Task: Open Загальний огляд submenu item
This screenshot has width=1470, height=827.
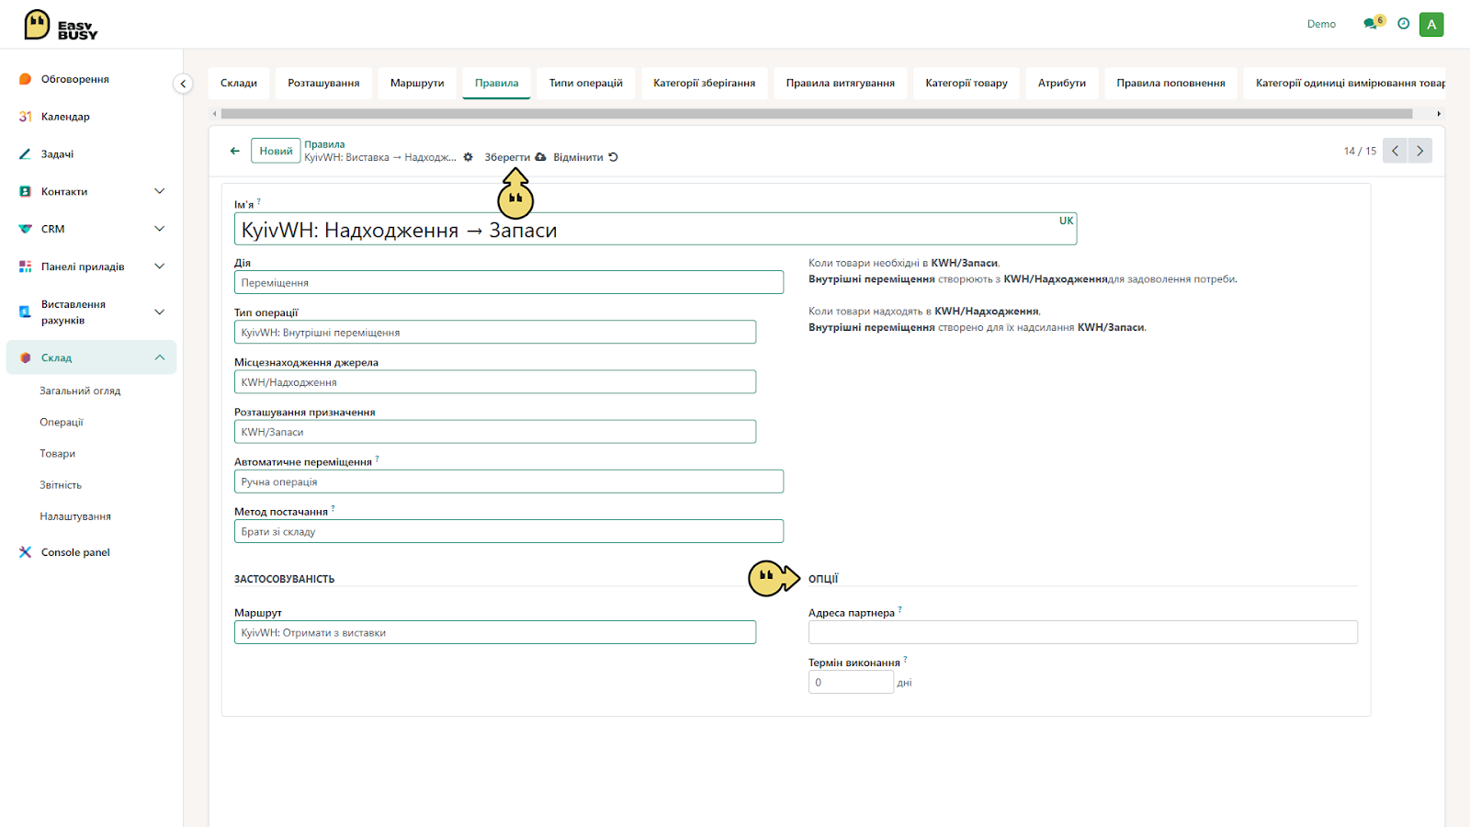Action: point(80,391)
